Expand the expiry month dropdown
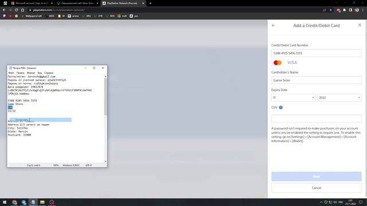 (x=293, y=98)
